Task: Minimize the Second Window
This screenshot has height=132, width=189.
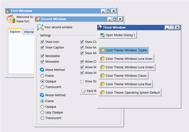Action: click(110, 19)
